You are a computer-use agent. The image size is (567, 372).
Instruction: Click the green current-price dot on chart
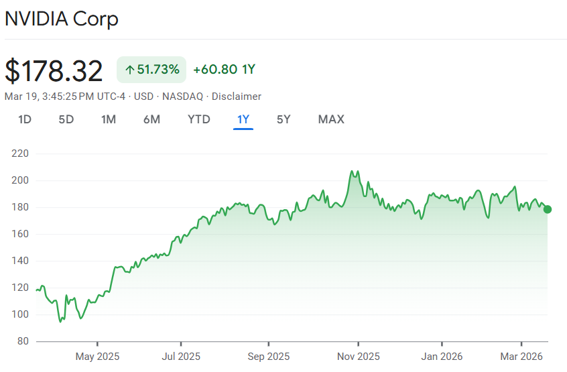click(548, 209)
